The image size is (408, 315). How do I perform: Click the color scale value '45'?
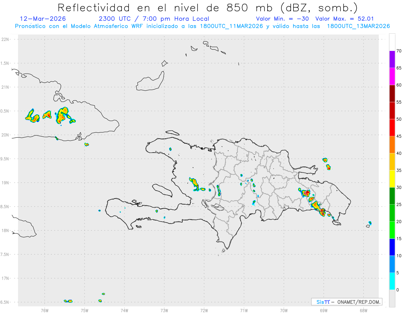pos(399,136)
